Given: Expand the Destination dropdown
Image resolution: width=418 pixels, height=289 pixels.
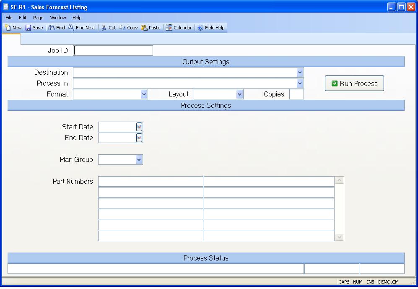Looking at the screenshot, I should pos(300,73).
